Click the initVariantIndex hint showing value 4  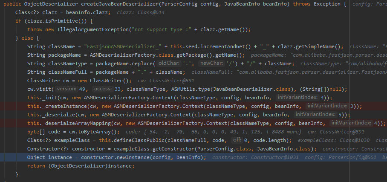click(x=351, y=124)
